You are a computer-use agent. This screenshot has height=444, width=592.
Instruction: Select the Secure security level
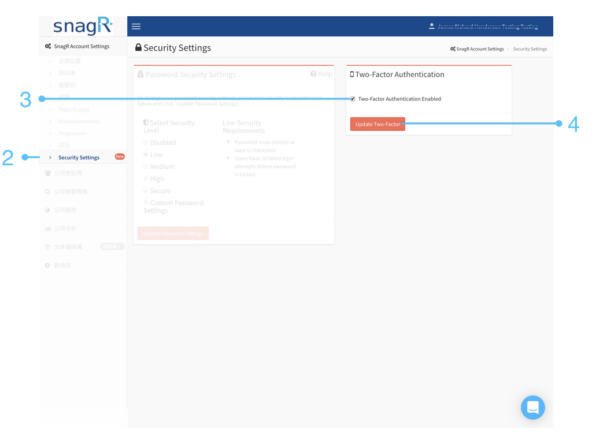pos(146,191)
